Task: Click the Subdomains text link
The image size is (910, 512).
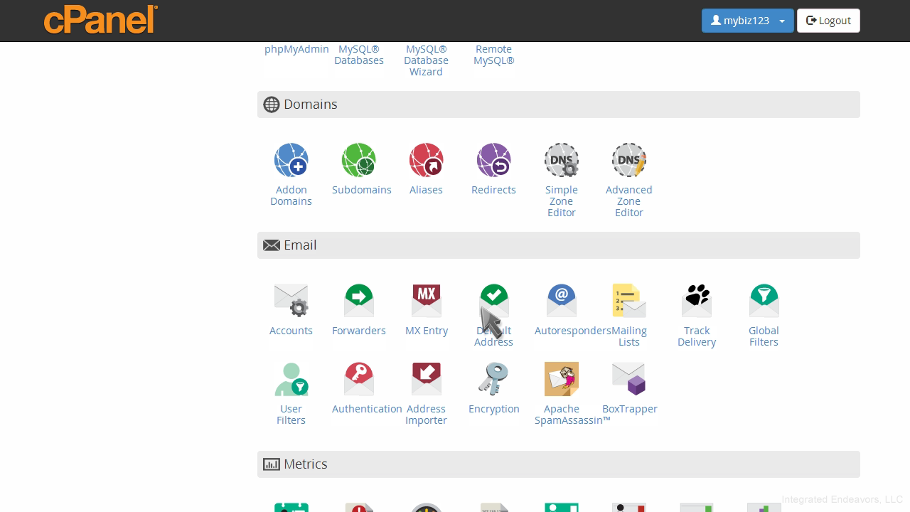Action: [361, 190]
